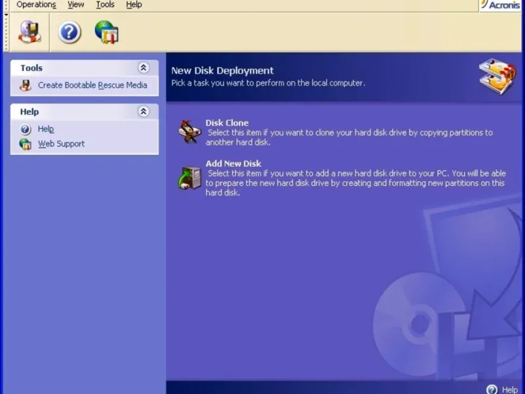Image resolution: width=525 pixels, height=394 pixels.
Task: Open the Web Support link
Action: [61, 144]
